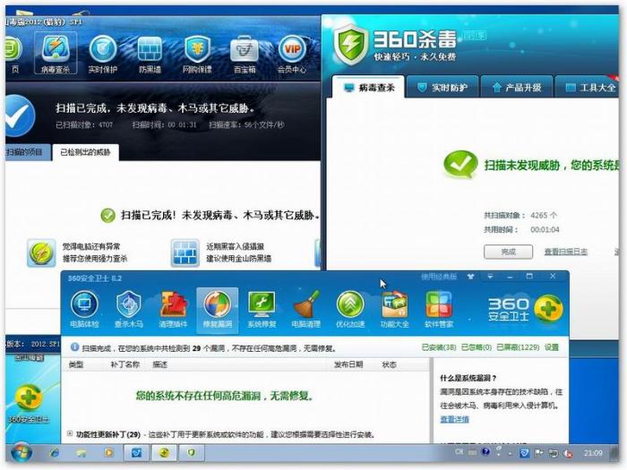Switch to 已检测出的威胁 tab

click(85, 152)
